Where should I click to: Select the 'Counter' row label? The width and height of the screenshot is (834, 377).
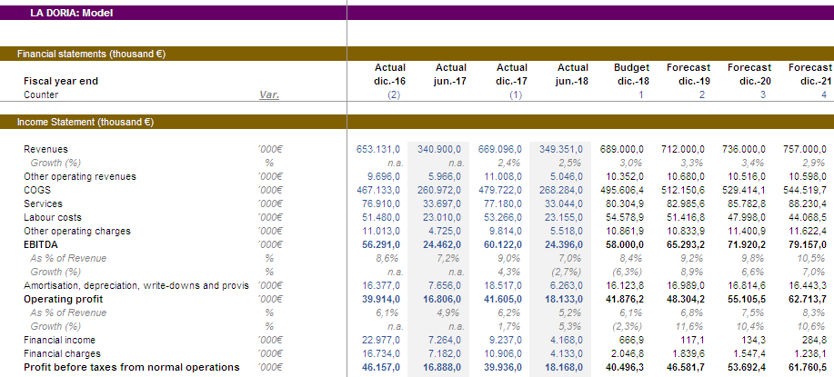coord(41,94)
